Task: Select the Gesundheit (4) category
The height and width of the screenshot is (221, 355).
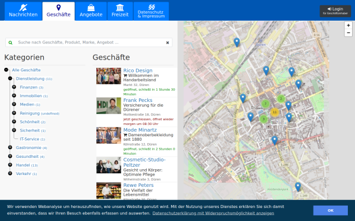Action: coord(30,157)
